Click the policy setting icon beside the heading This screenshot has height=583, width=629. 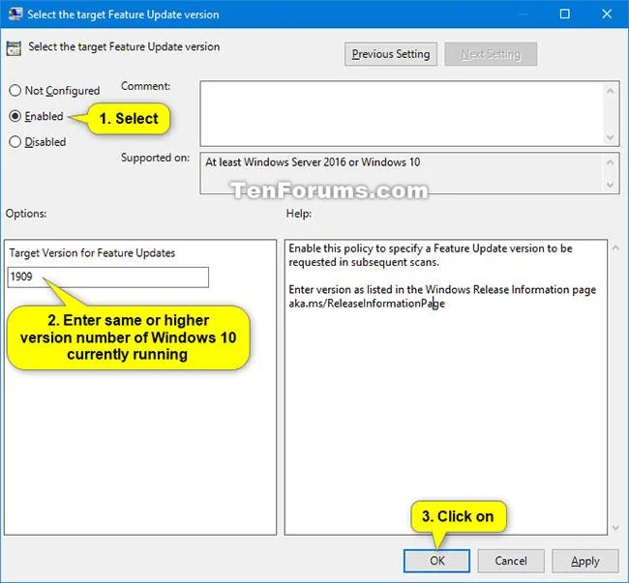pos(14,48)
